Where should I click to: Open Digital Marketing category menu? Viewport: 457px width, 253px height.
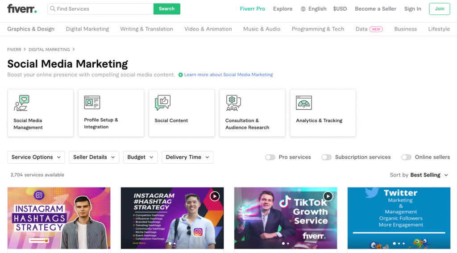pyautogui.click(x=87, y=29)
